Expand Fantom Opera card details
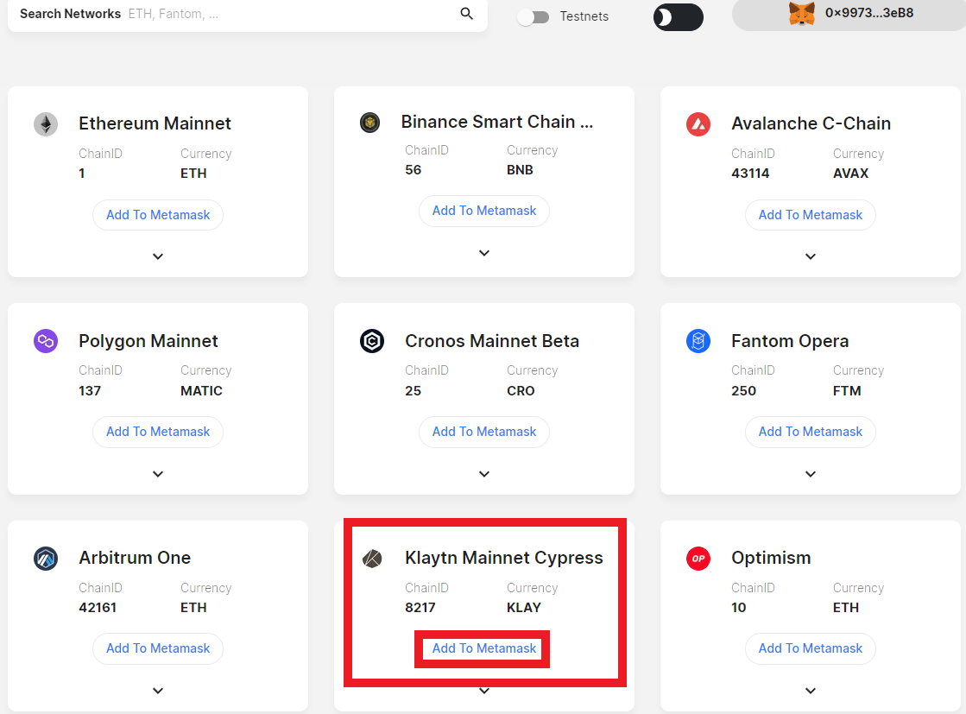This screenshot has height=714, width=966. point(810,474)
